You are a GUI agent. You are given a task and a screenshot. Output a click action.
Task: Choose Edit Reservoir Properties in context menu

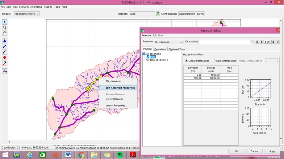(x=118, y=88)
